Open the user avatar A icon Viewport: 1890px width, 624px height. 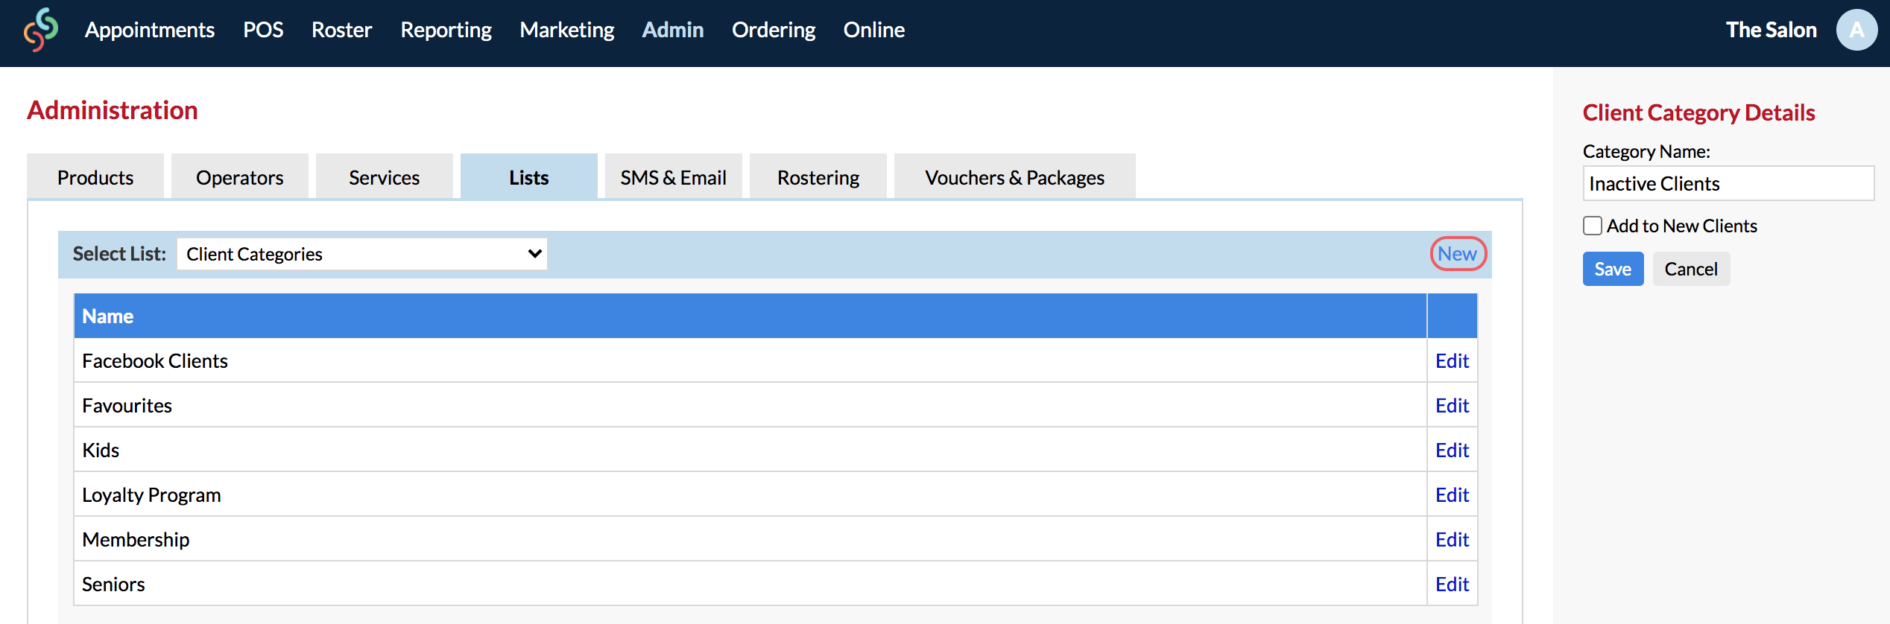(1856, 30)
